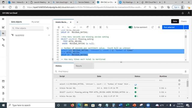The height and width of the screenshot is (108, 192).
Task: Open Zoom from the taskbar
Action: 148,105
